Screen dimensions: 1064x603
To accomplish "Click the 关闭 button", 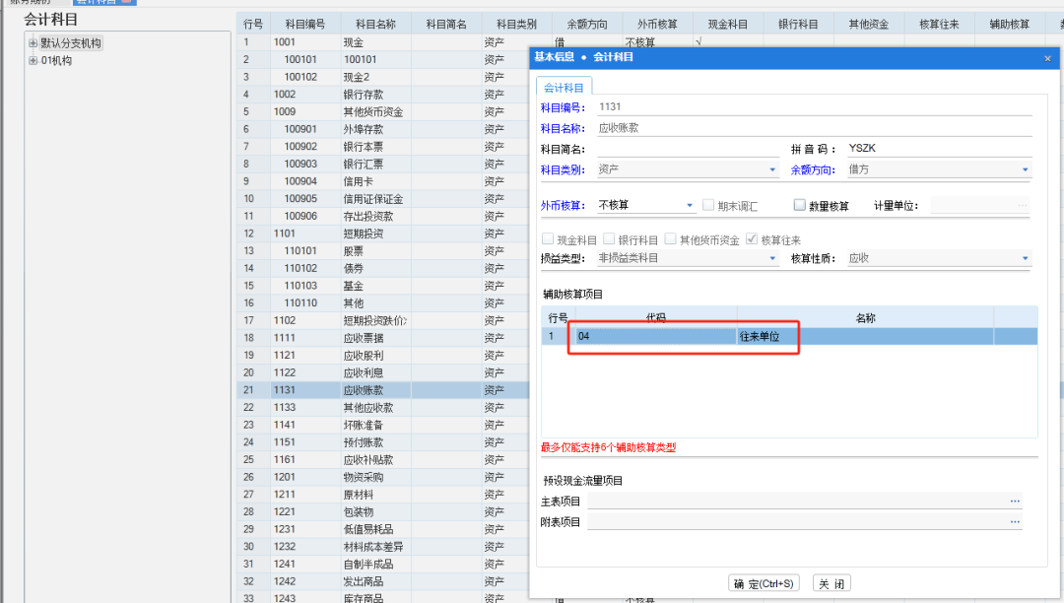I will (831, 583).
